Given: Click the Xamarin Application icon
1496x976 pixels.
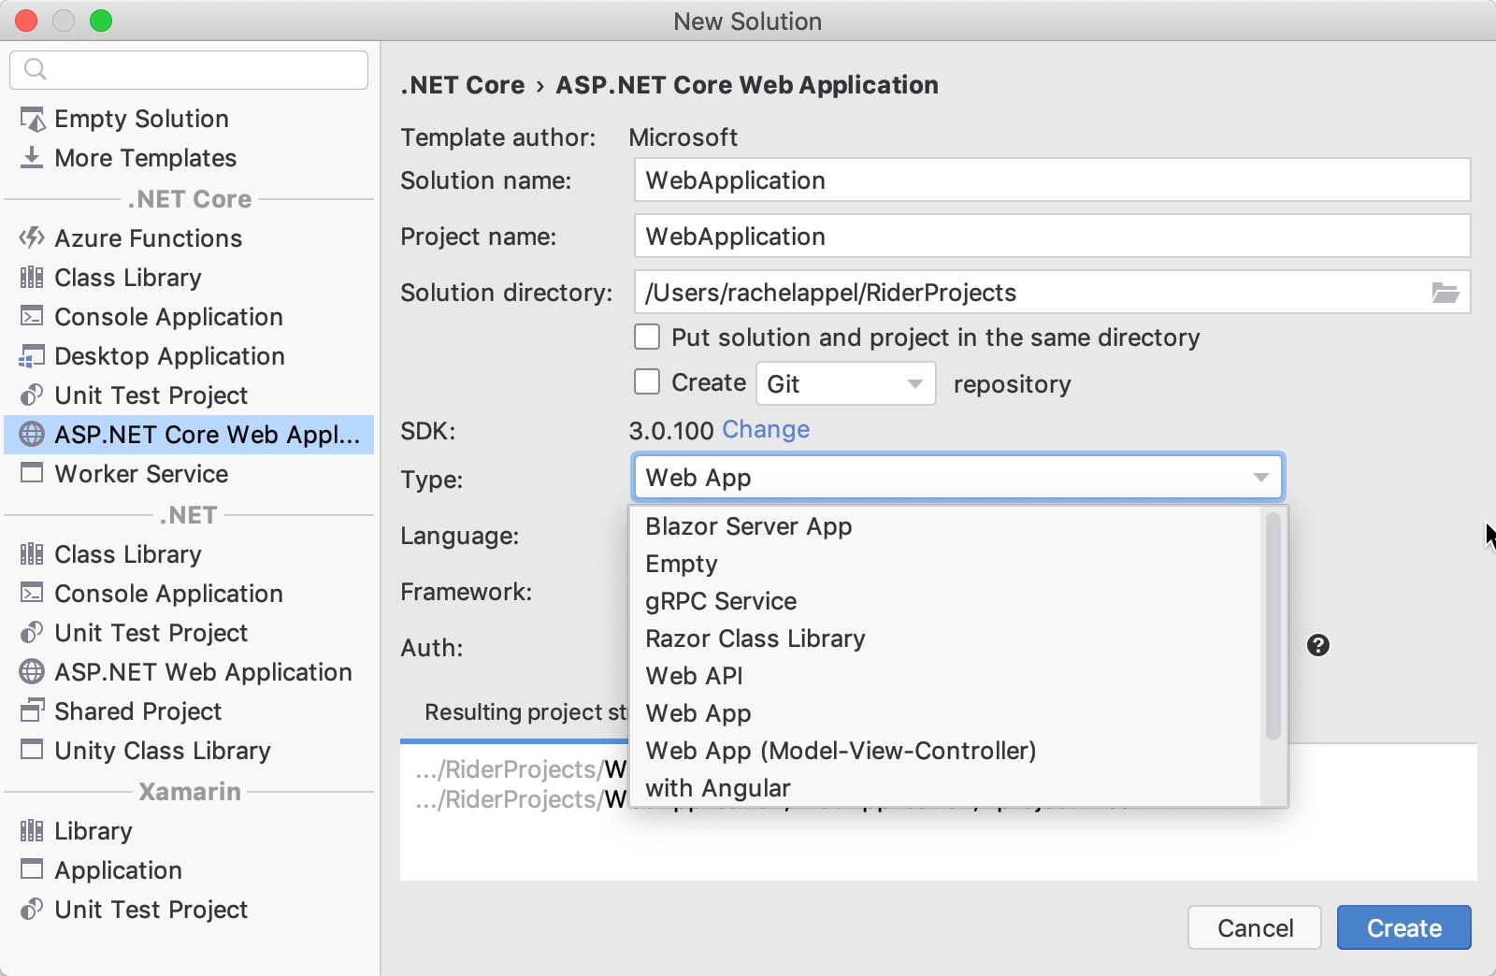Looking at the screenshot, I should pyautogui.click(x=32, y=869).
